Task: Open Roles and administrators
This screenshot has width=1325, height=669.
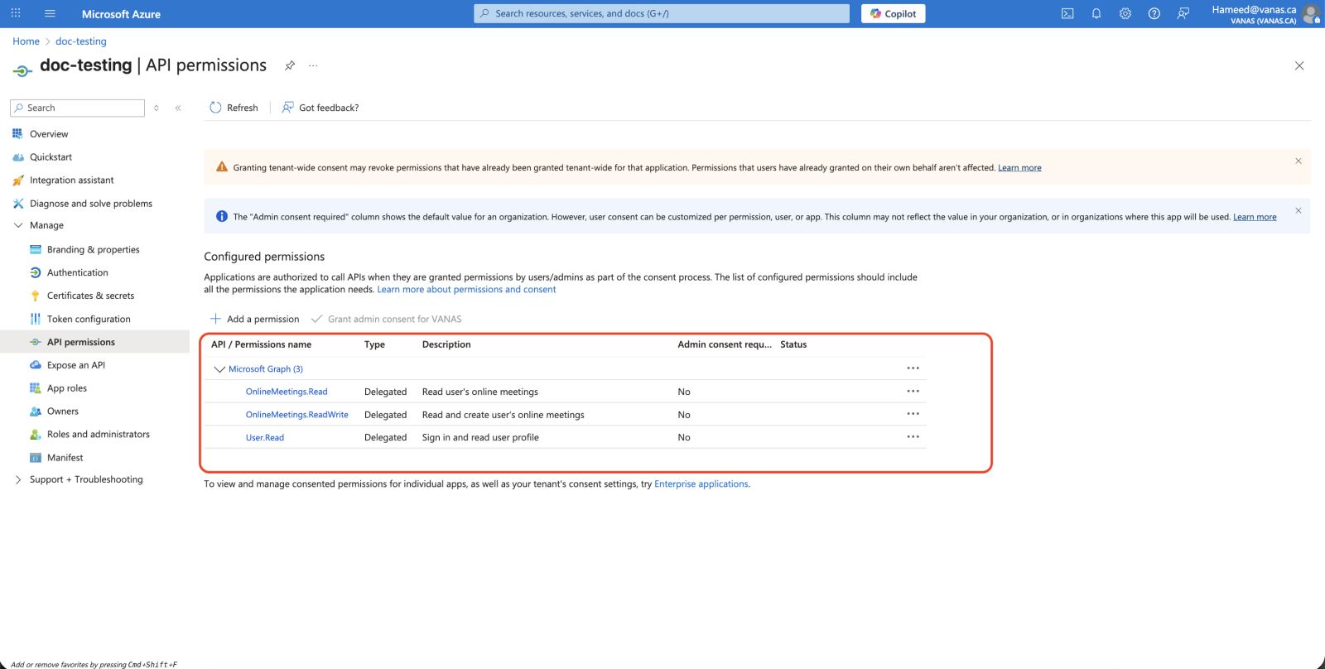Action: 98,434
